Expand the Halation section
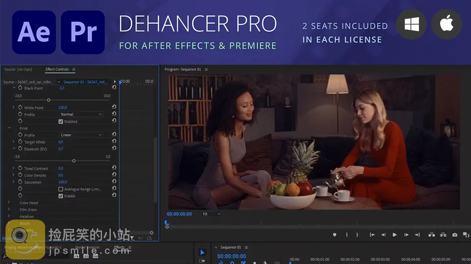The width and height of the screenshot is (471, 264). tap(9, 217)
